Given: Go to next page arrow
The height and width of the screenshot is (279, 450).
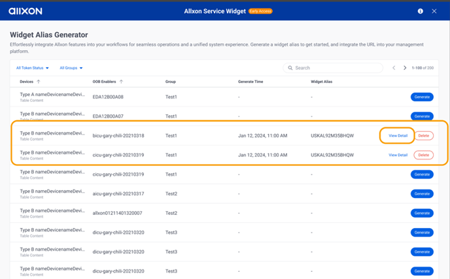Looking at the screenshot, I should pos(405,68).
